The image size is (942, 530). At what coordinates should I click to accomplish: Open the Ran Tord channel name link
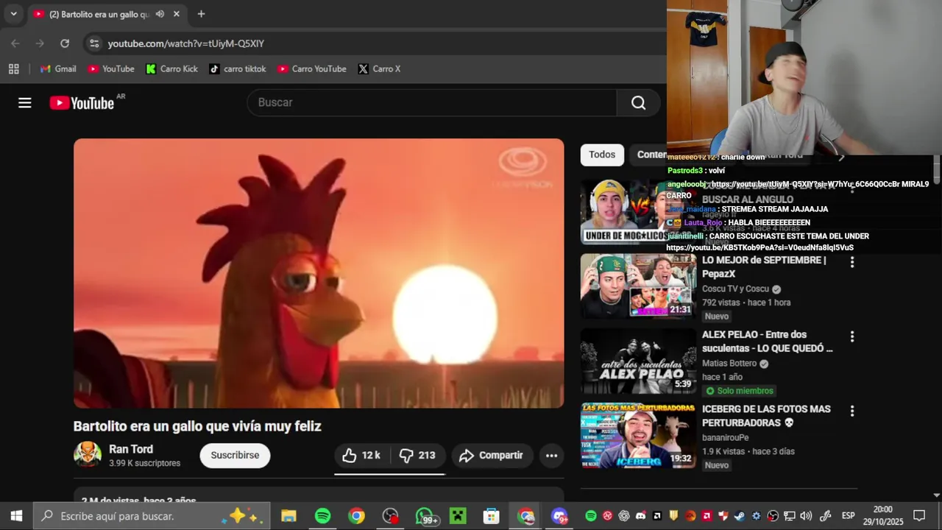[131, 449]
